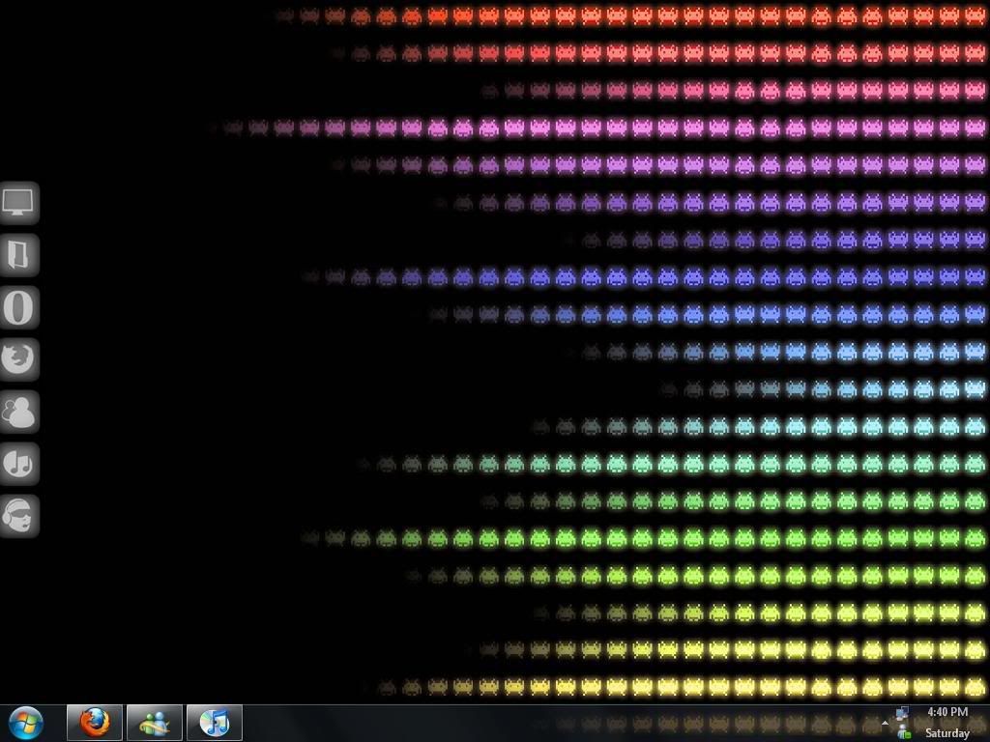Open the Computer monitor icon in sidebar dock
The height and width of the screenshot is (742, 990).
(x=18, y=203)
